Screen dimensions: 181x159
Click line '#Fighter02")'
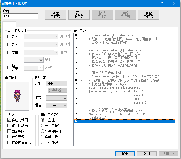(x=98, y=118)
